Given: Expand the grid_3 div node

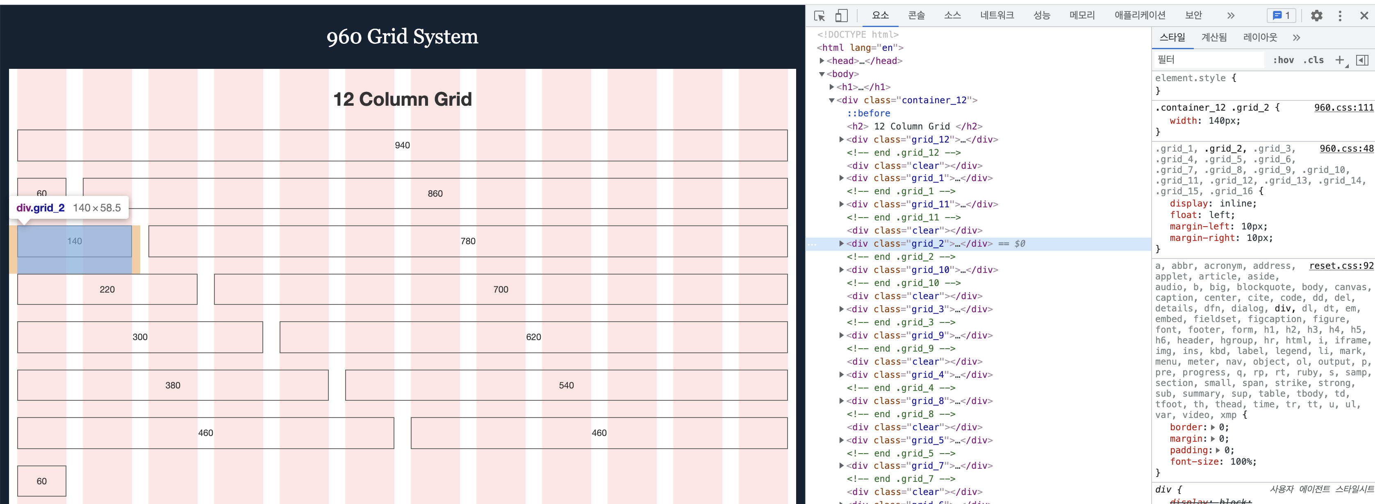Looking at the screenshot, I should click(842, 309).
